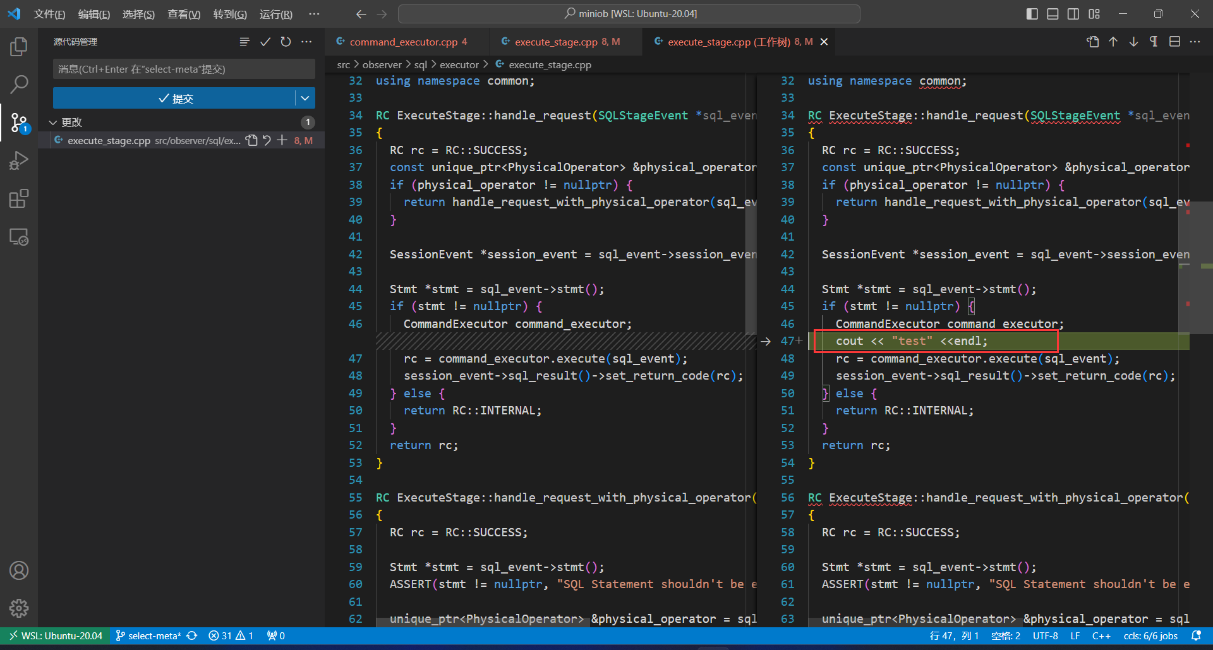1213x650 pixels.
Task: Click breadcrumb 'executor' in path
Action: click(459, 64)
